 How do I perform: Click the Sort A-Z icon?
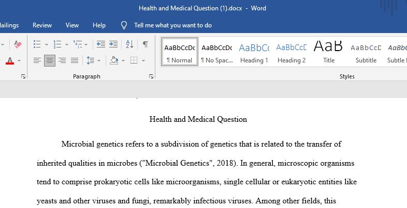click(x=129, y=44)
